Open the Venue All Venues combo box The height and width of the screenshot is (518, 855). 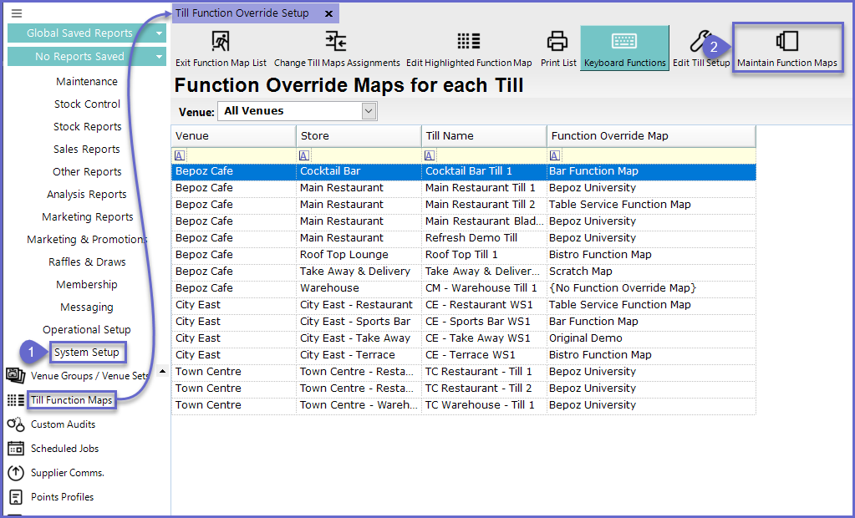(x=297, y=111)
